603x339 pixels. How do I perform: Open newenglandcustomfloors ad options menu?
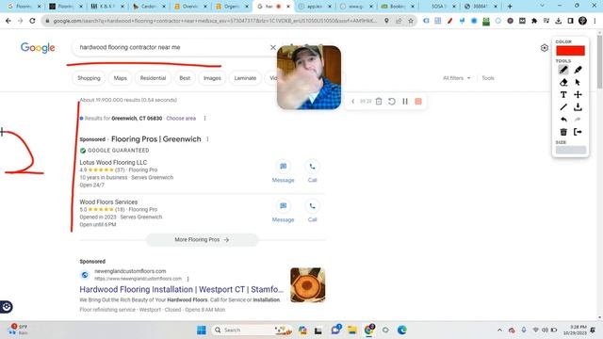coord(187,279)
